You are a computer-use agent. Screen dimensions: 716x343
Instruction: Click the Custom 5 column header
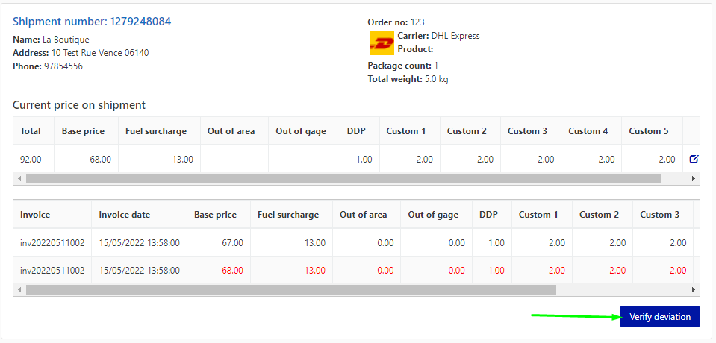click(648, 131)
